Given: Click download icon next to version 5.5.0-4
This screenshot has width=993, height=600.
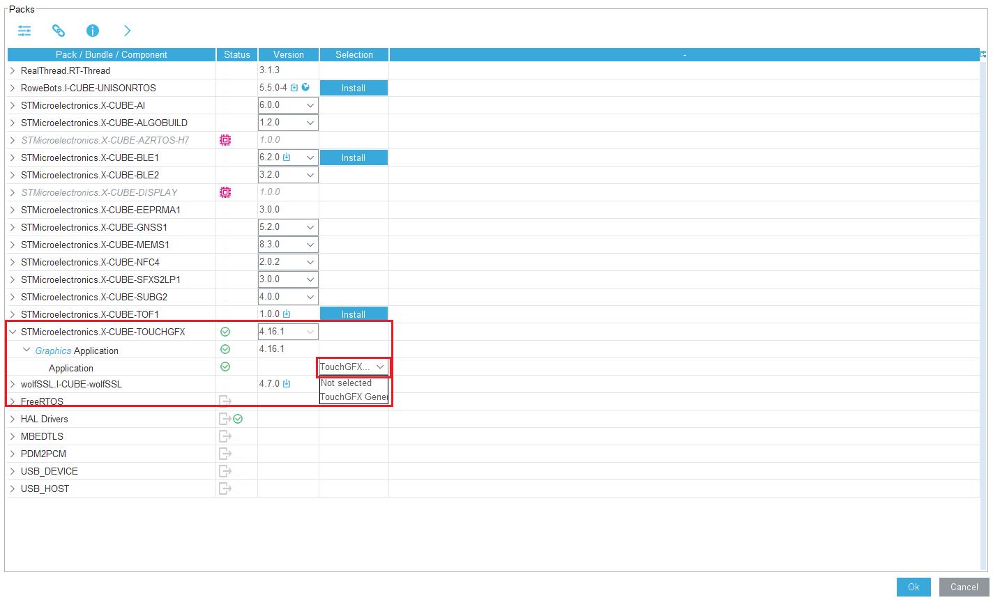Looking at the screenshot, I should pyautogui.click(x=294, y=88).
